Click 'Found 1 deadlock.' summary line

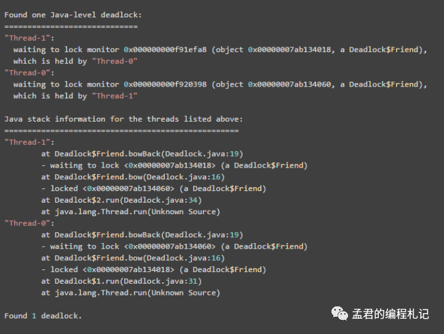tap(43, 316)
